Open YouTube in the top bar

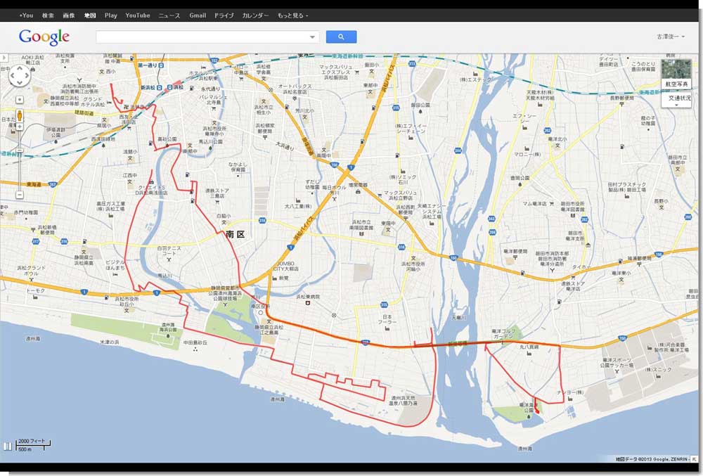(138, 15)
